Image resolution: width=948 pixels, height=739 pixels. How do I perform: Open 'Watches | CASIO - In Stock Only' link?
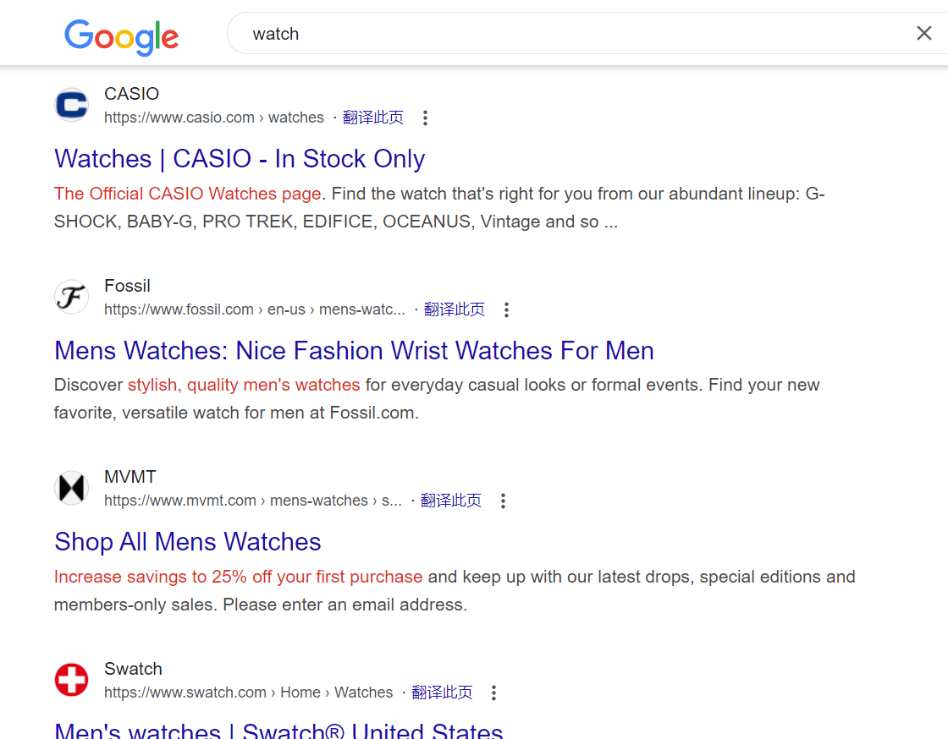(x=240, y=159)
